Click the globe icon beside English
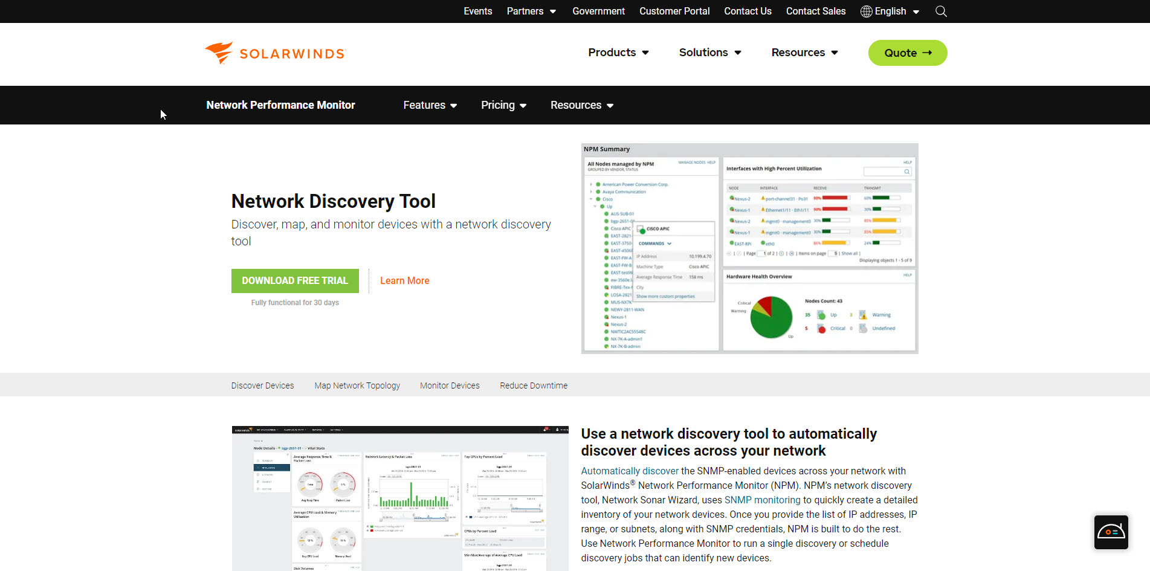Image resolution: width=1150 pixels, height=571 pixels. pos(865,11)
